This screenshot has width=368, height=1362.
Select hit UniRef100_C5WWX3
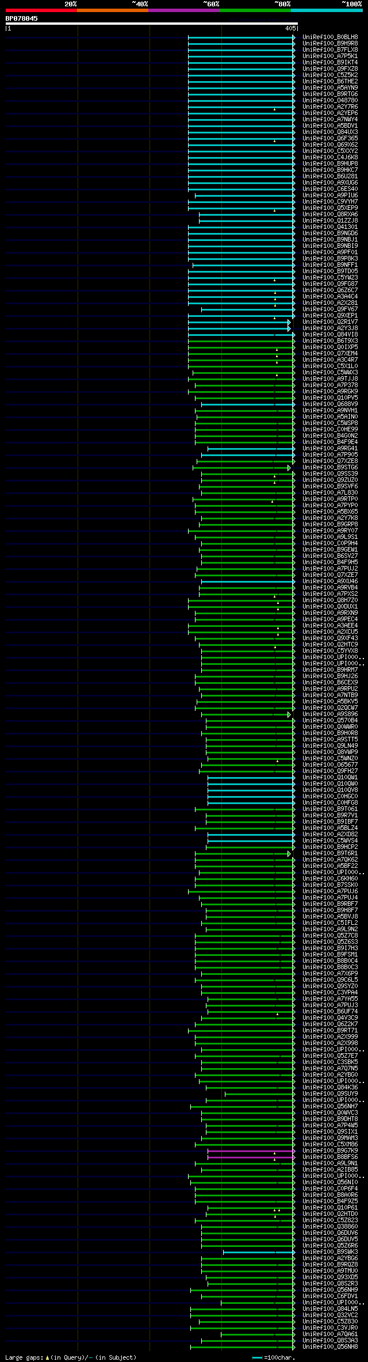[x=330, y=373]
